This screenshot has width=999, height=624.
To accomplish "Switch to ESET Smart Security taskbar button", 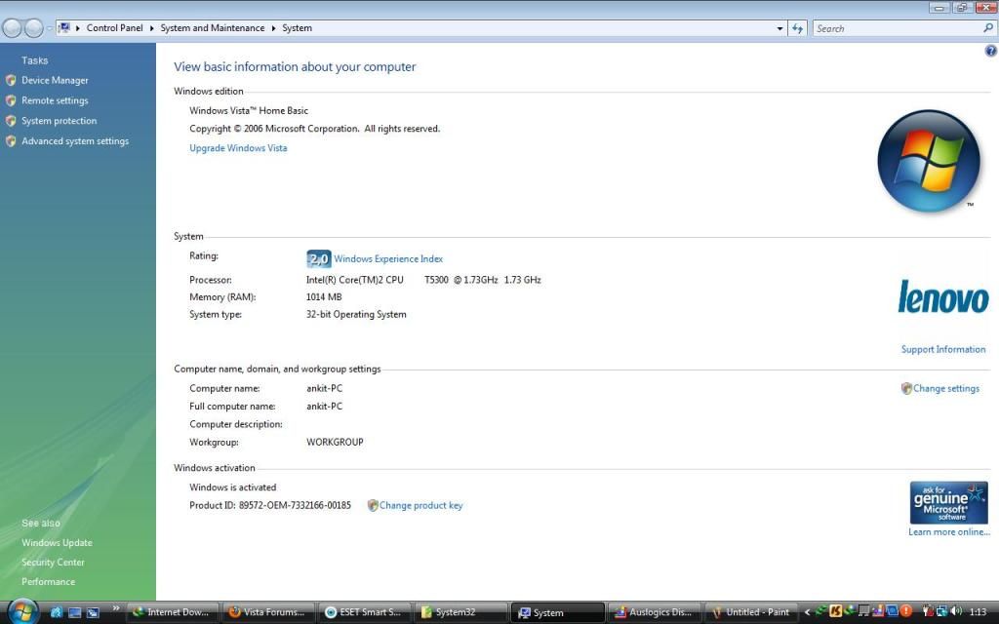I will click(365, 612).
